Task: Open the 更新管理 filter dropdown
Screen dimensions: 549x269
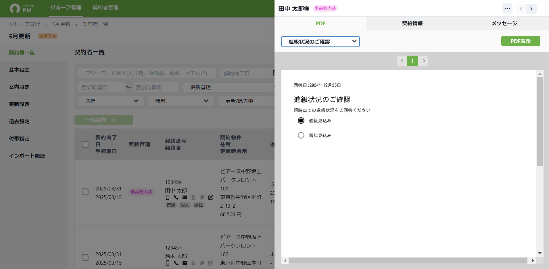Action: coord(229,87)
